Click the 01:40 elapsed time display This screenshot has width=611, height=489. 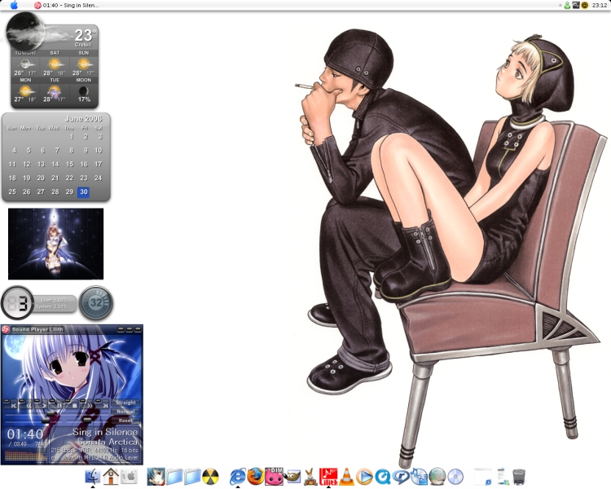pos(25,434)
